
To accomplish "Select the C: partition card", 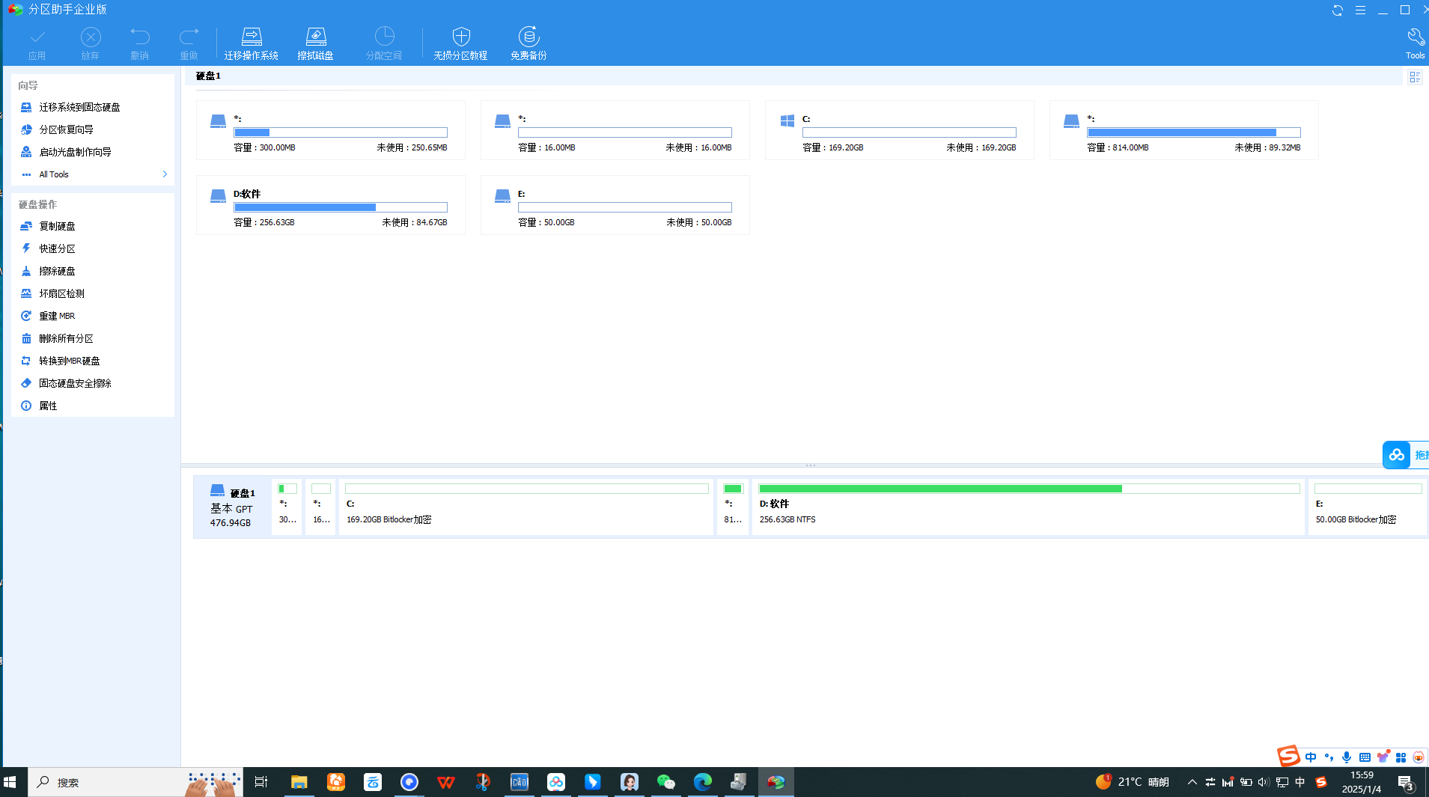I will click(x=899, y=130).
